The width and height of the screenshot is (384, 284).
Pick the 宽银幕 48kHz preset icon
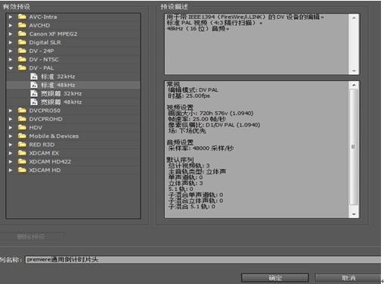click(x=34, y=102)
